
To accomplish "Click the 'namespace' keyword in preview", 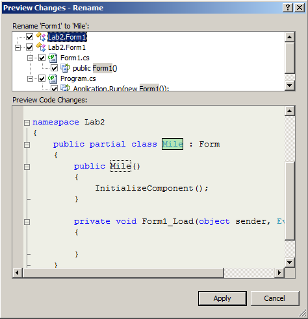I will coord(56,122).
